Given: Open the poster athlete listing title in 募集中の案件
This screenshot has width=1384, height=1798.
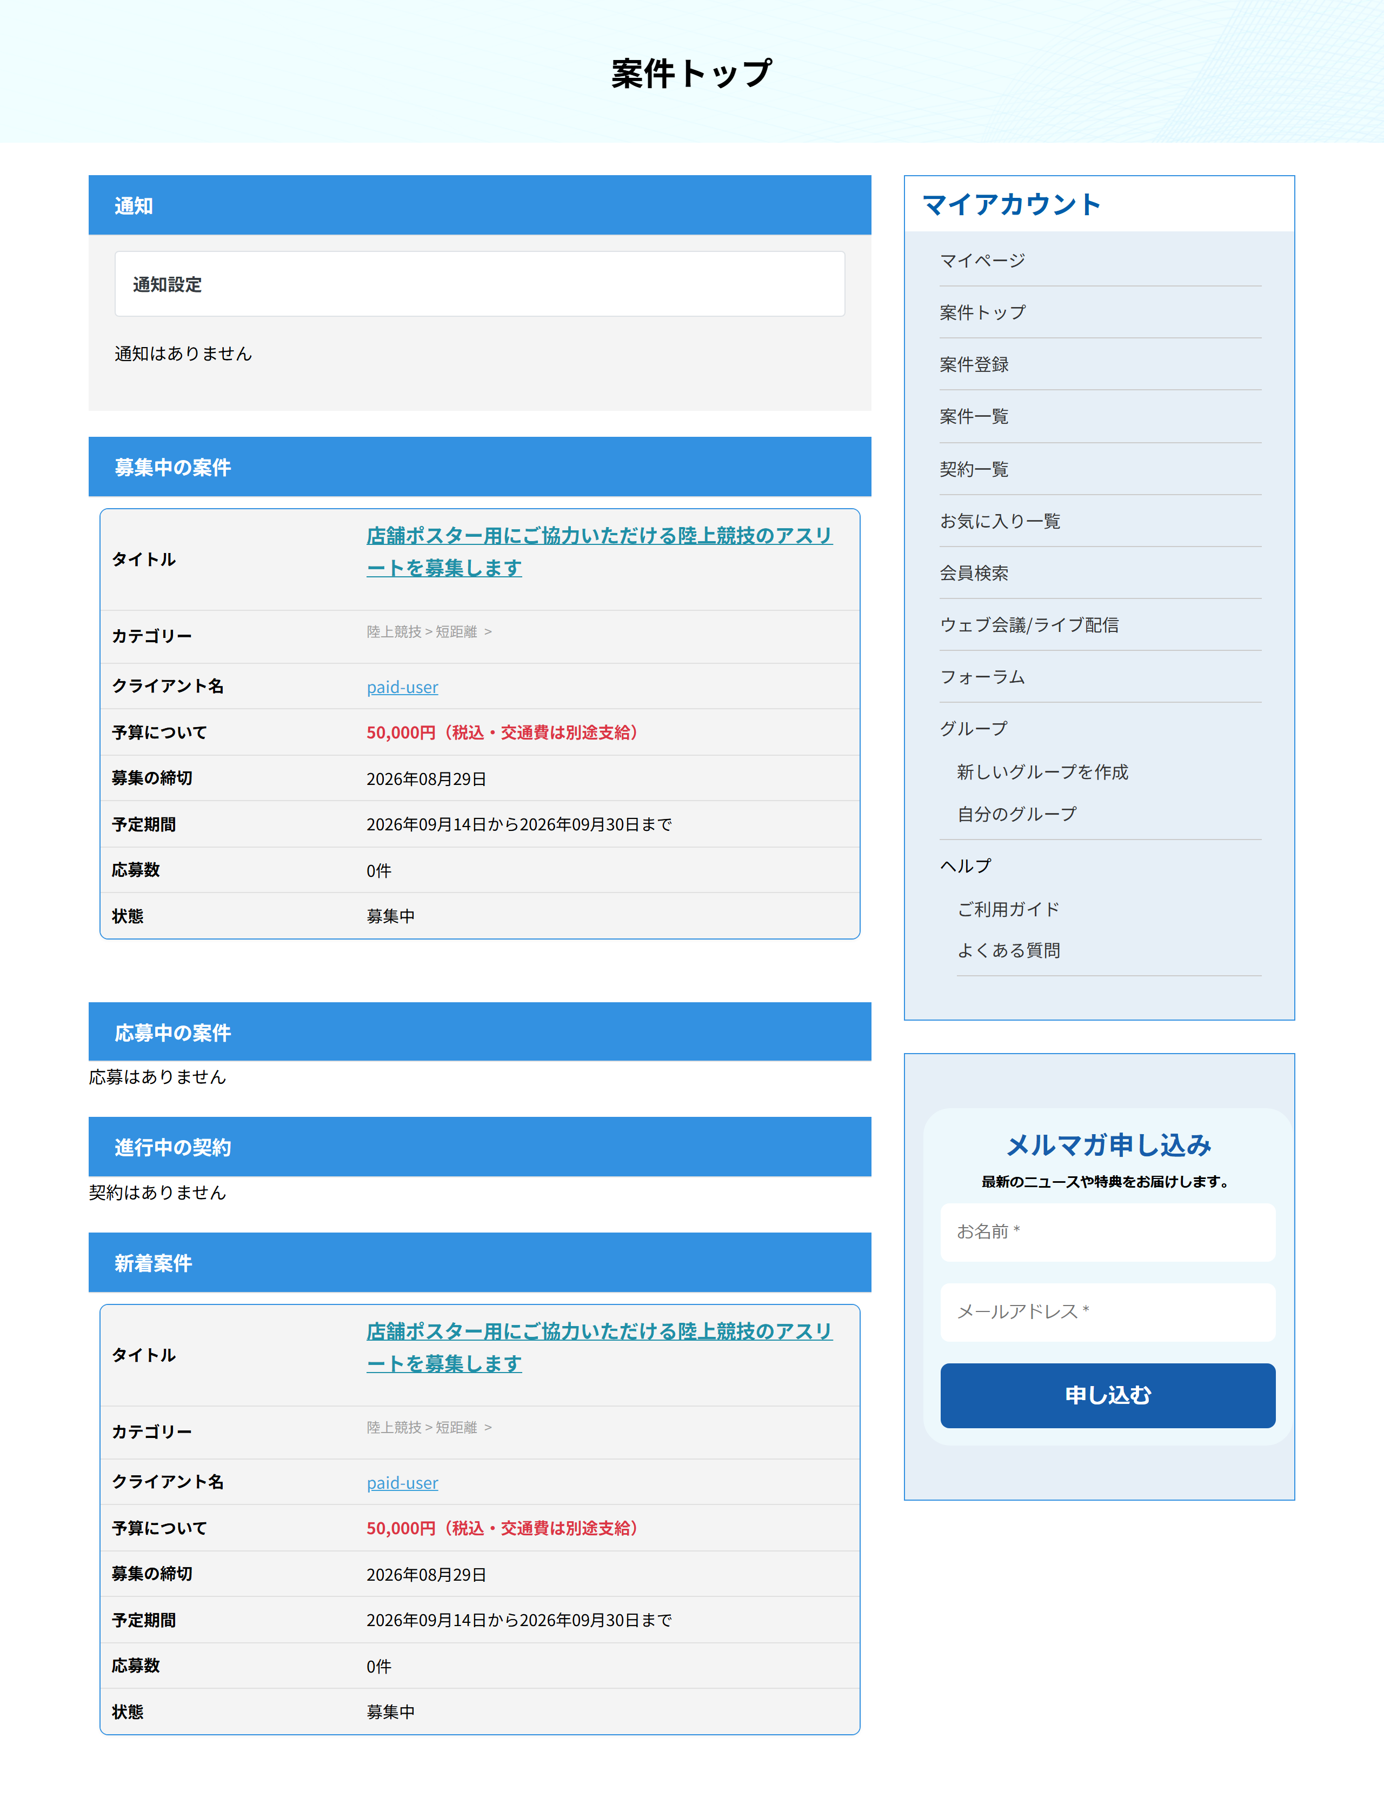Looking at the screenshot, I should (x=598, y=551).
